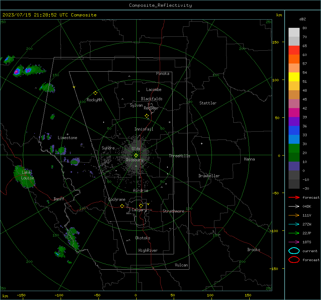Pick the red swatch in the dBZ scale
The image size is (321, 300).
tap(294, 50)
